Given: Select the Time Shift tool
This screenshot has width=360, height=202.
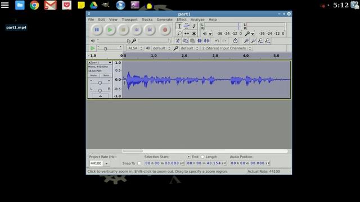Looking at the screenshot, I should [x=187, y=34].
